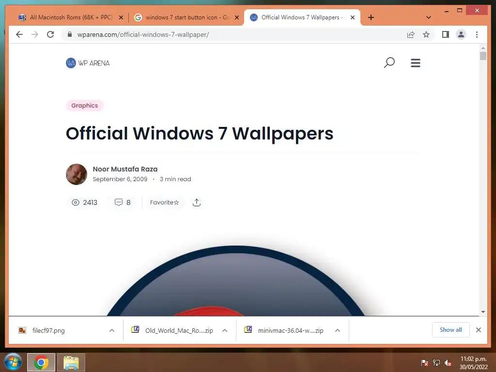Viewport: 496px width, 372px height.
Task: Bookmark this page with the star
Action: pos(426,34)
